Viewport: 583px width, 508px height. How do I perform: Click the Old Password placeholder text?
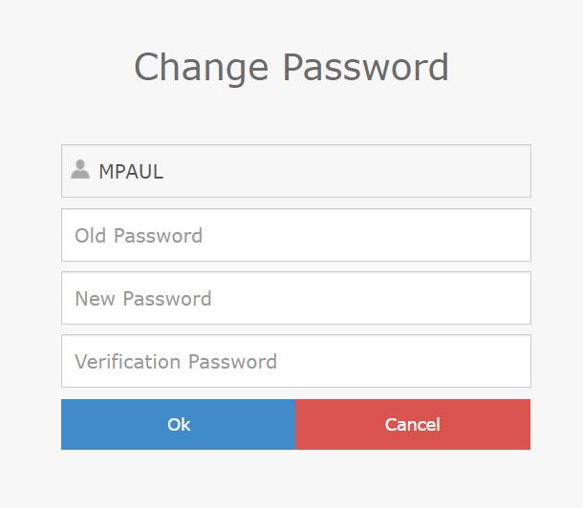coord(139,236)
